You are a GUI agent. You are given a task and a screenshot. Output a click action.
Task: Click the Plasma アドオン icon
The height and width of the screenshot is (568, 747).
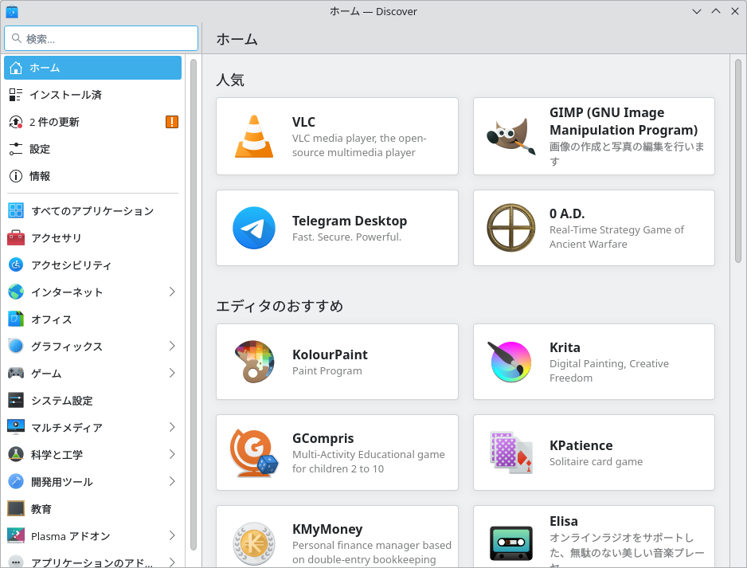tap(16, 535)
